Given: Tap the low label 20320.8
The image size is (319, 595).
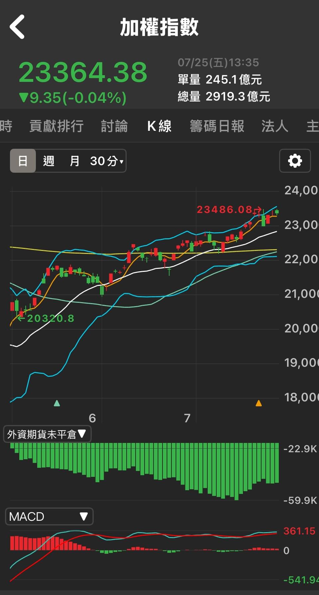Looking at the screenshot, I should coord(51,318).
